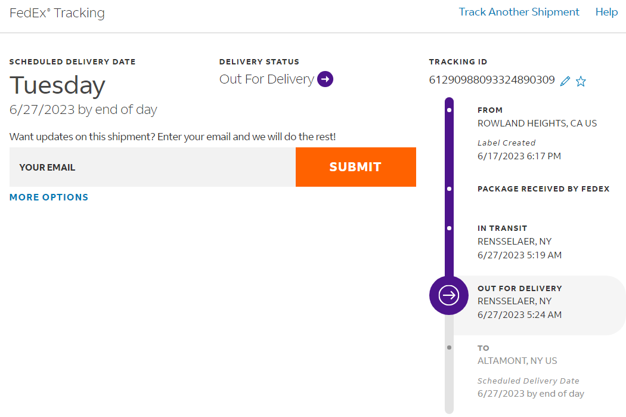Click the destination Altamont timeline dot
Viewport: 626px width, 417px height.
(449, 347)
